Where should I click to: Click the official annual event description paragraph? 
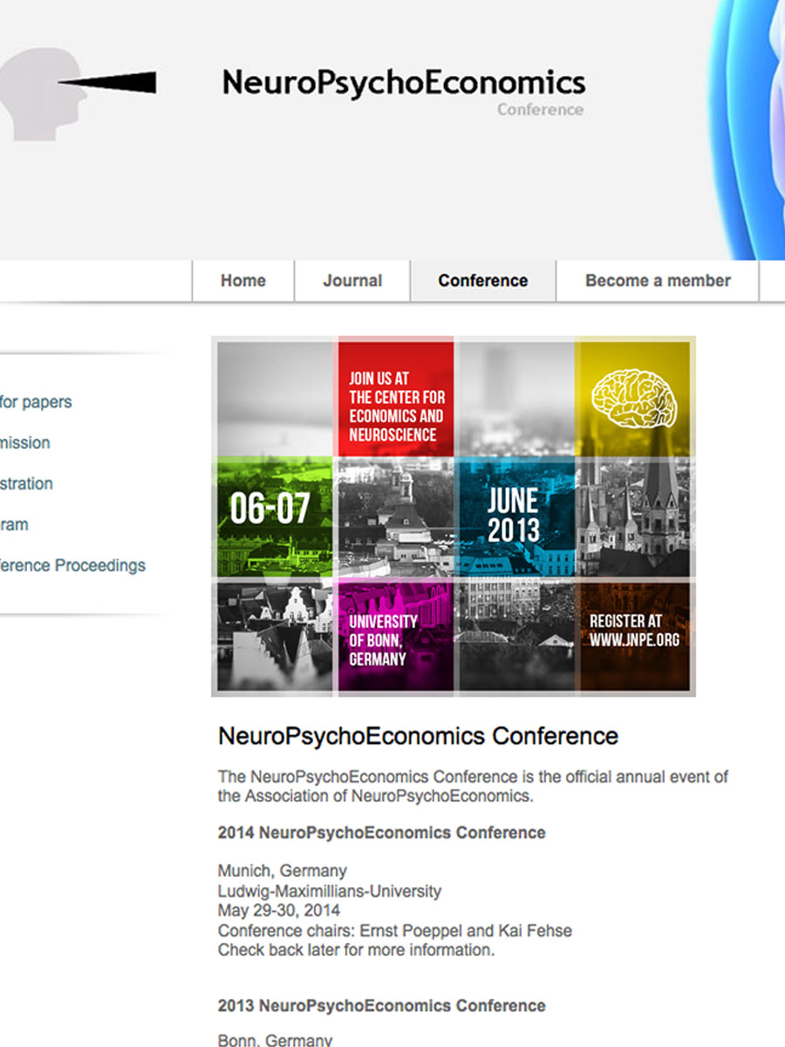click(x=473, y=786)
